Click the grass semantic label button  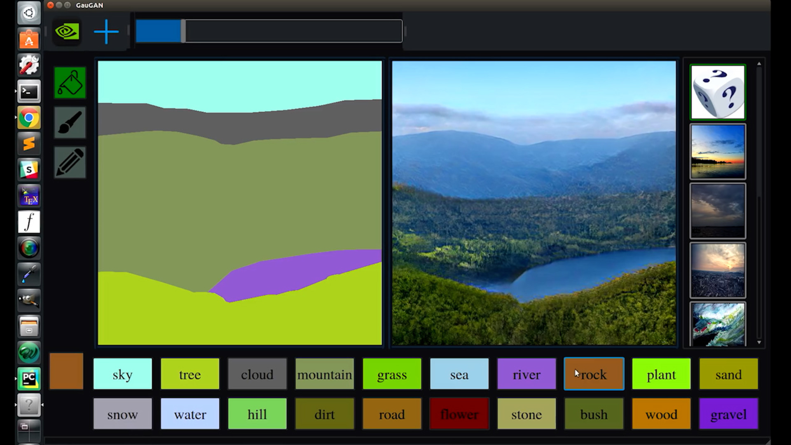392,375
